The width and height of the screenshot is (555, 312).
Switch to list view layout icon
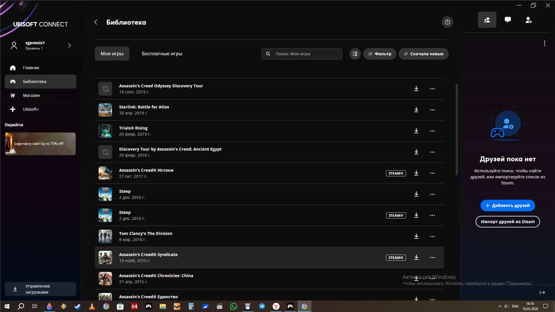tap(355, 54)
